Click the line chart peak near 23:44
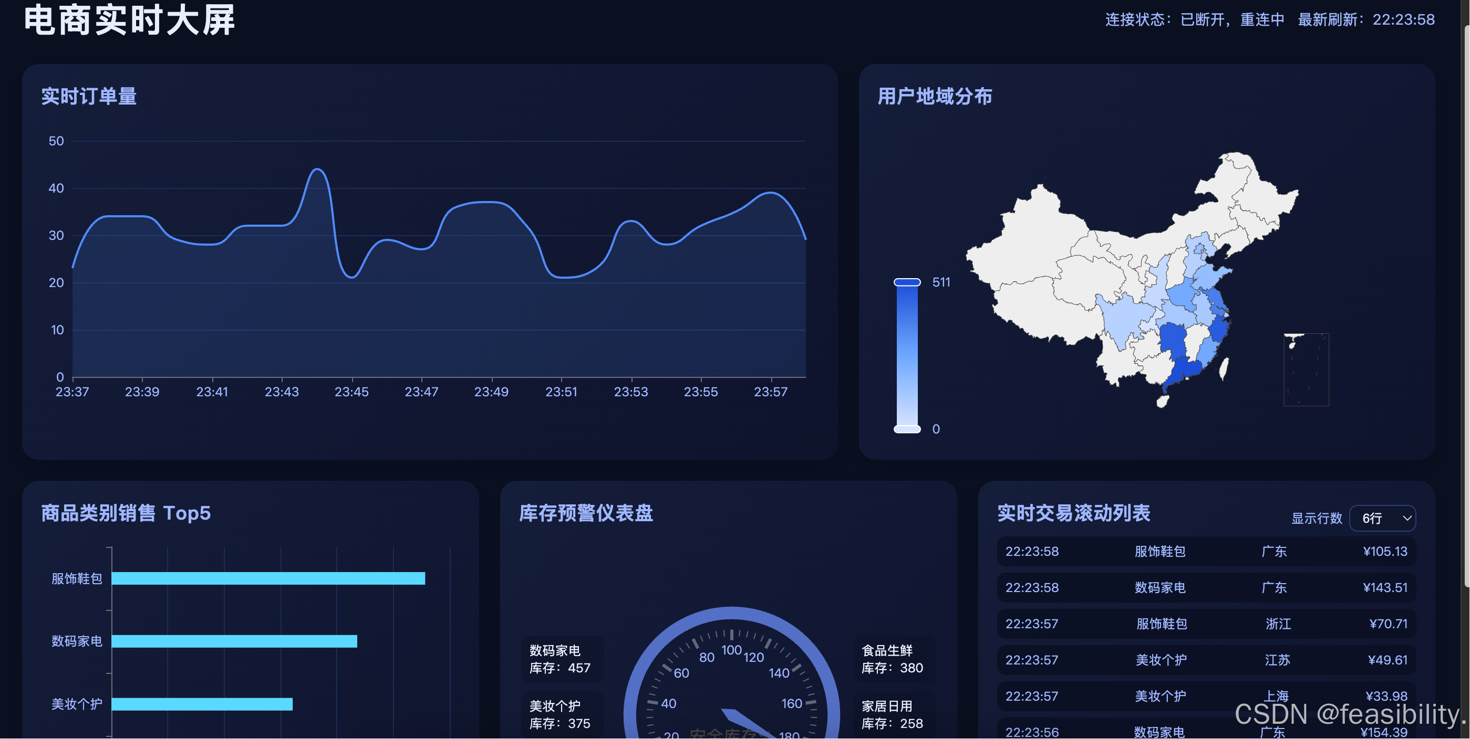The width and height of the screenshot is (1470, 739). 318,170
